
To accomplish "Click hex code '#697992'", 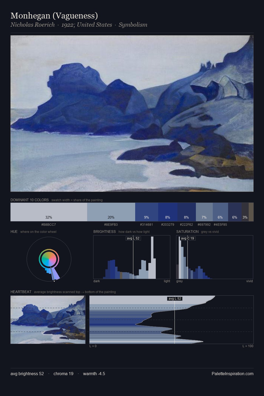I will click(204, 225).
